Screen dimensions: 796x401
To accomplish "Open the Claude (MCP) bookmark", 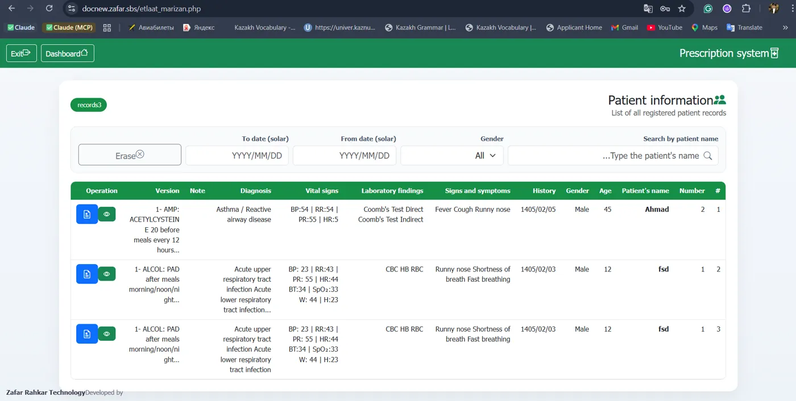I will (x=69, y=27).
